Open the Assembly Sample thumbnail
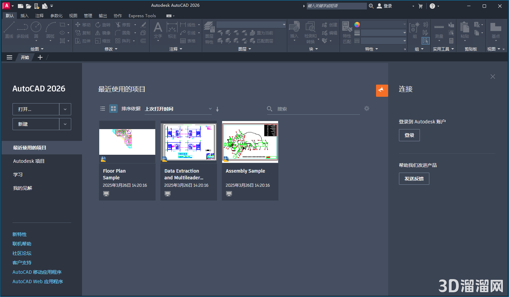Image resolution: width=509 pixels, height=297 pixels. [250, 142]
